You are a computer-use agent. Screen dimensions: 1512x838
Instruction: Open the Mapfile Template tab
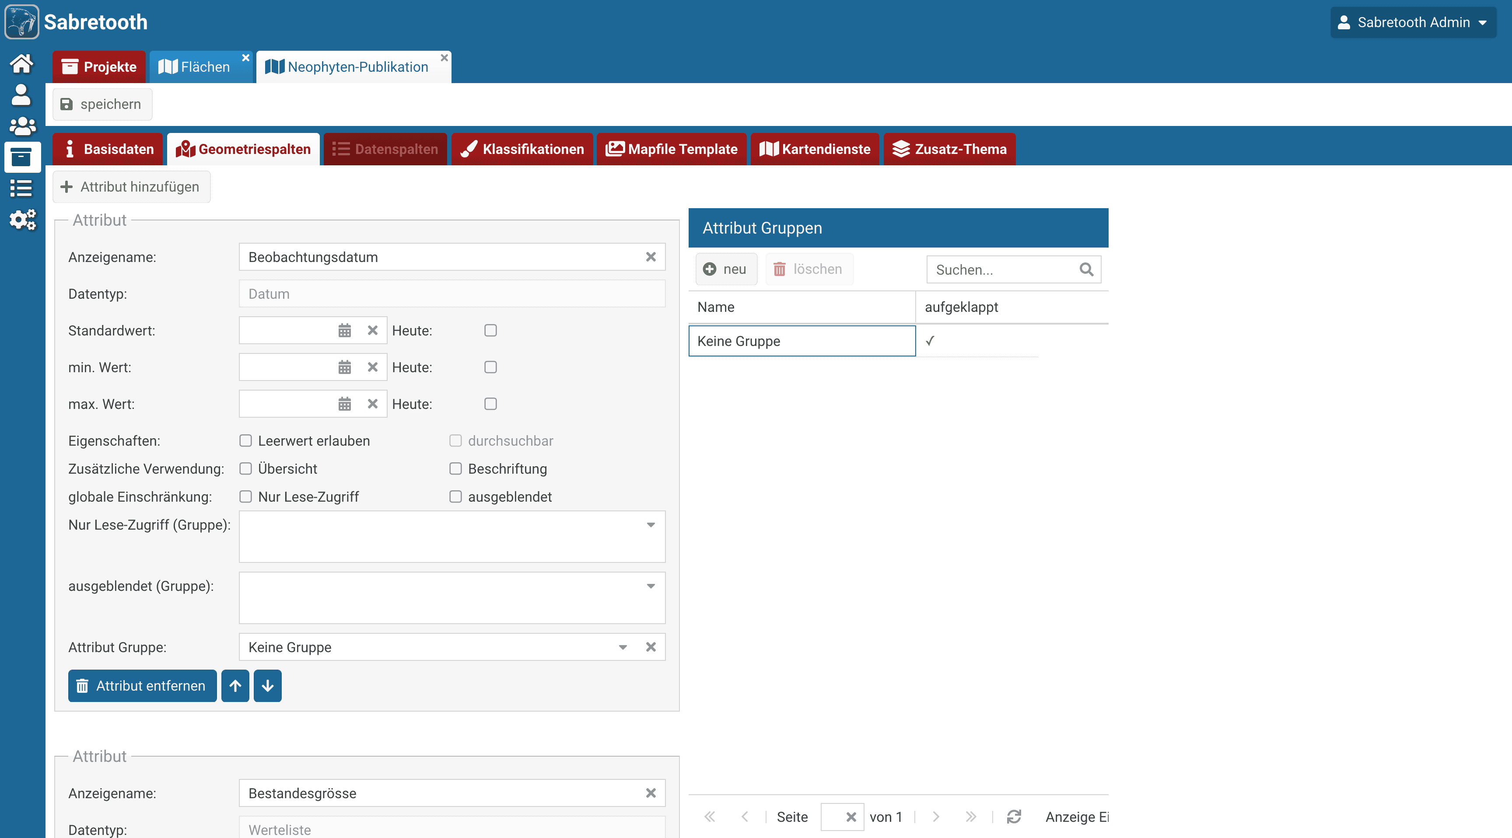(x=672, y=149)
